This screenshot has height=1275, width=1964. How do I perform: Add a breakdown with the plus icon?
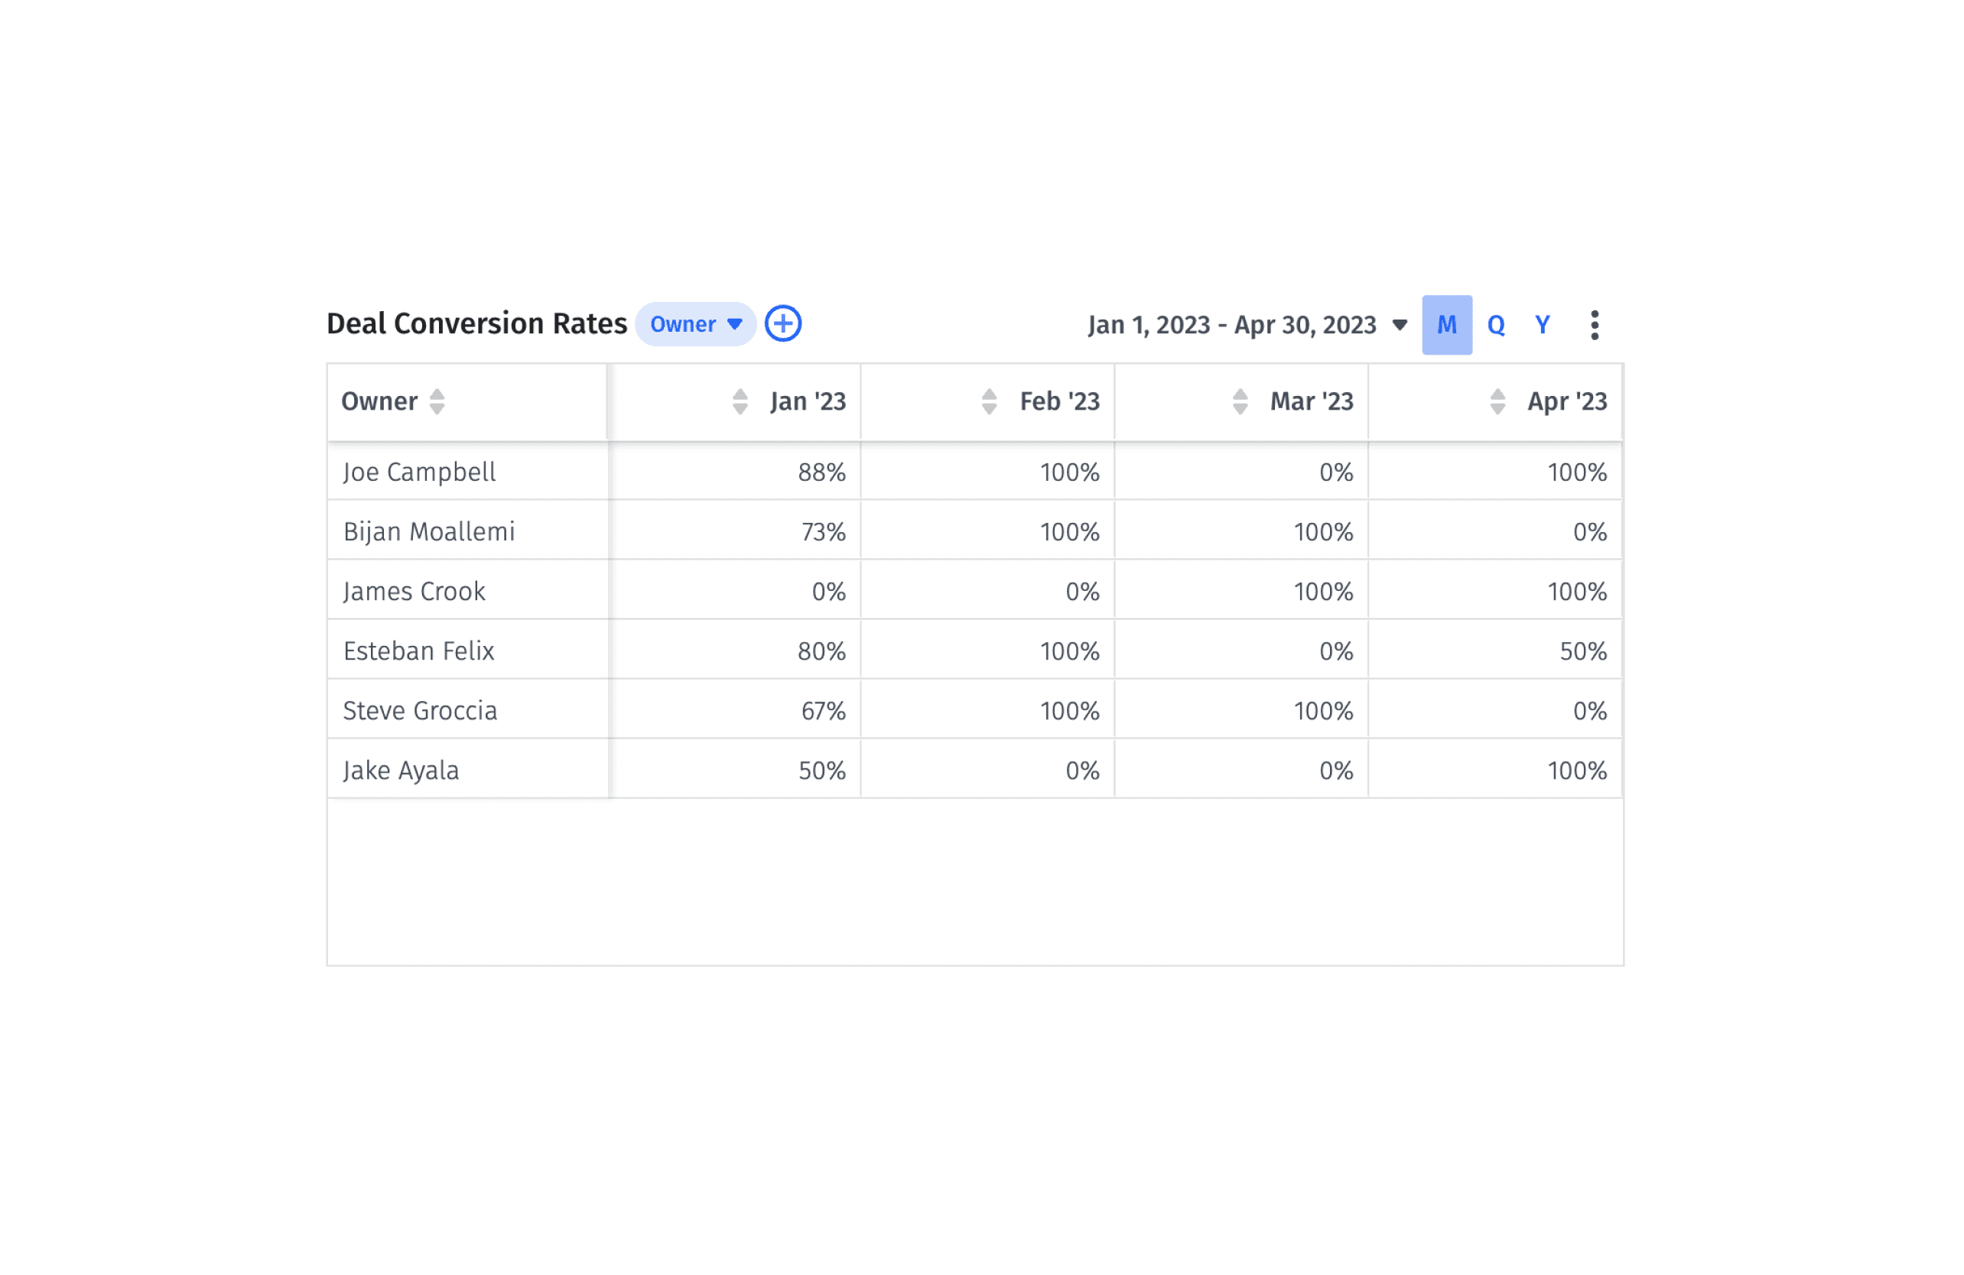pyautogui.click(x=782, y=324)
